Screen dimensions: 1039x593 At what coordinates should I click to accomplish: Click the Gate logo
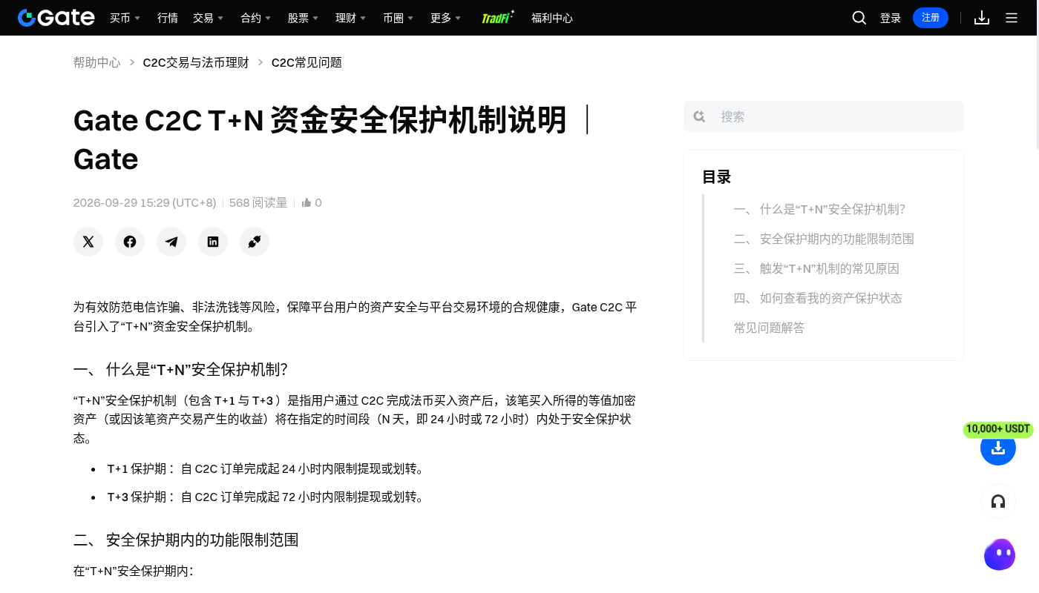pyautogui.click(x=56, y=18)
